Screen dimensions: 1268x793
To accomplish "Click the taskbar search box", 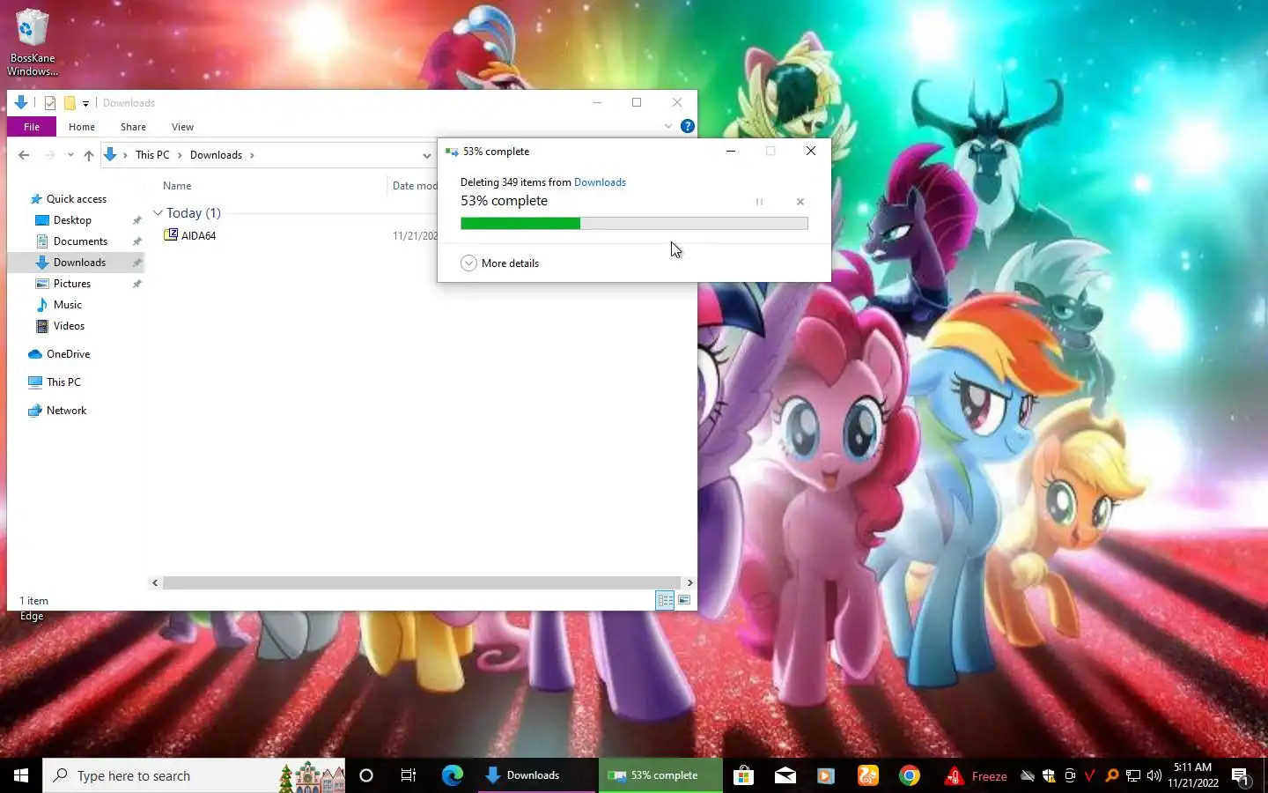I will [194, 775].
